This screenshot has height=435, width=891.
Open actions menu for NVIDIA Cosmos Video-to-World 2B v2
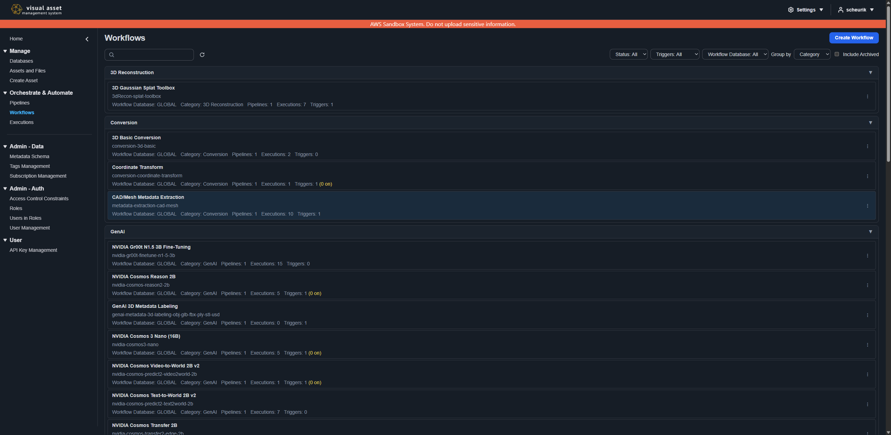pyautogui.click(x=867, y=374)
